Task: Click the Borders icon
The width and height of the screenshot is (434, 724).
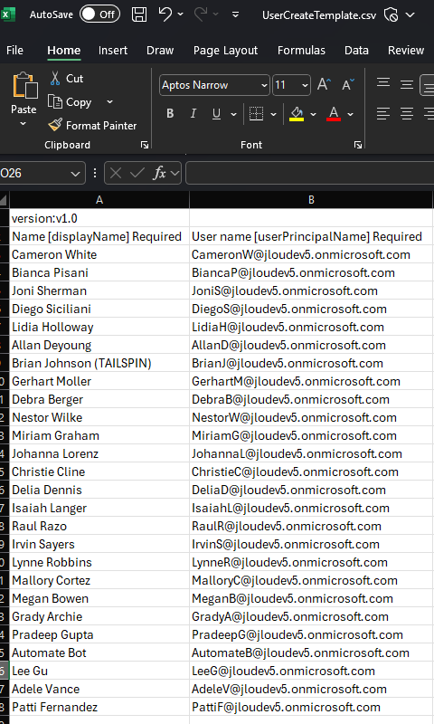Action: (x=256, y=114)
